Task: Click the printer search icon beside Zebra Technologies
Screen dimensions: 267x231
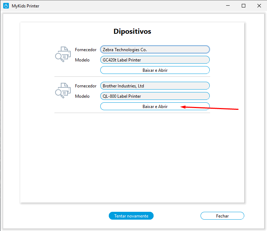Action: tap(63, 54)
